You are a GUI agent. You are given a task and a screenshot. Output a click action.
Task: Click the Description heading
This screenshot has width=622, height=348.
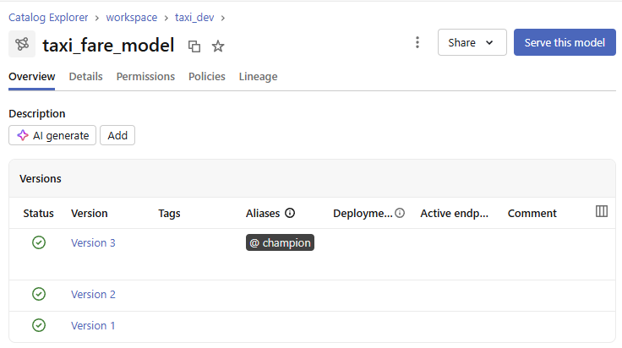pos(37,114)
